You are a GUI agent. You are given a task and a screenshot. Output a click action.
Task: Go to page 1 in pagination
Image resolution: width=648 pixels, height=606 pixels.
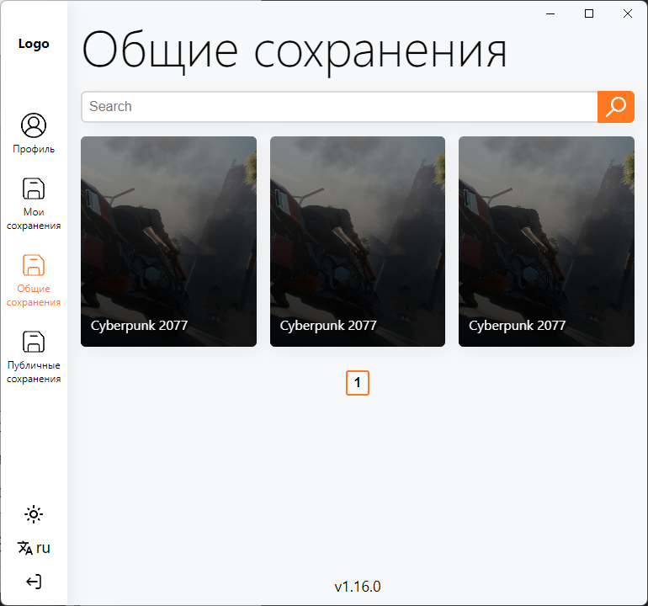point(358,383)
